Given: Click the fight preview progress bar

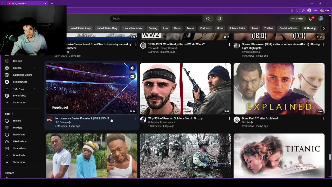Looking at the screenshot, I should point(92,114).
